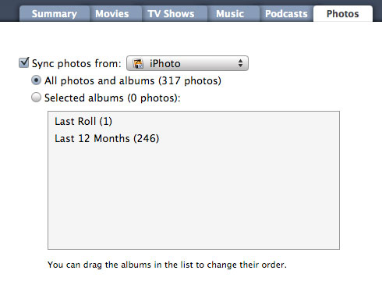382x281 pixels.
Task: Open the Movies tab
Action: coord(112,14)
